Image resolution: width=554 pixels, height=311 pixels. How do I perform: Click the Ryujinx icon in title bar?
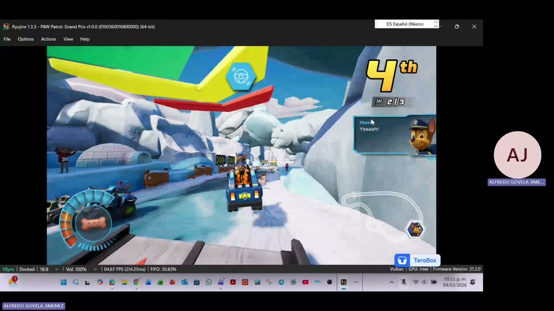[x=6, y=26]
